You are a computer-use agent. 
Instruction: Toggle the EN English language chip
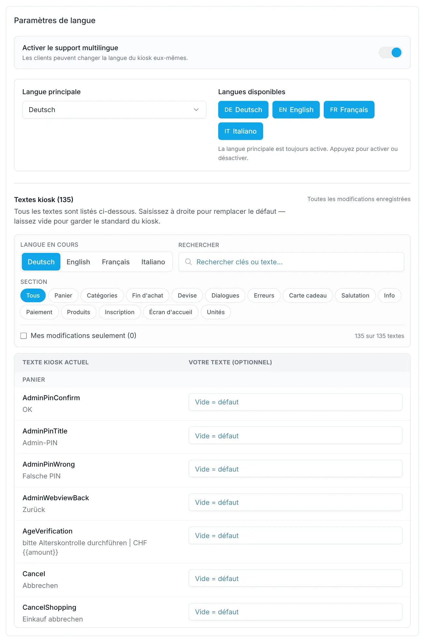pos(296,110)
